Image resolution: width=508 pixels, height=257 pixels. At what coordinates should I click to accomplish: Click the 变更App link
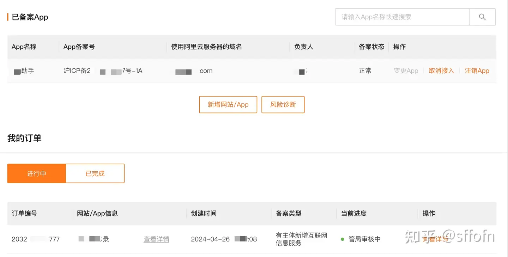tap(406, 71)
